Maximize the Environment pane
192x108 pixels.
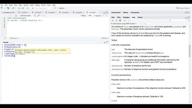188,13
